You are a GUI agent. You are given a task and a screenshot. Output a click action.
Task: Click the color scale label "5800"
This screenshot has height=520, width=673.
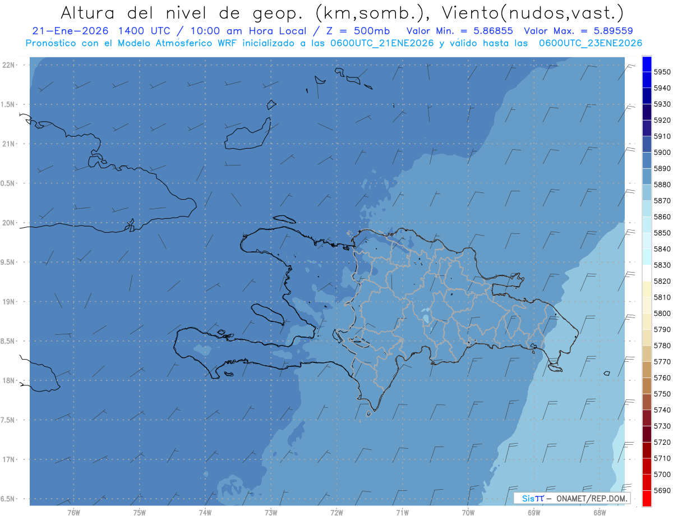point(662,314)
